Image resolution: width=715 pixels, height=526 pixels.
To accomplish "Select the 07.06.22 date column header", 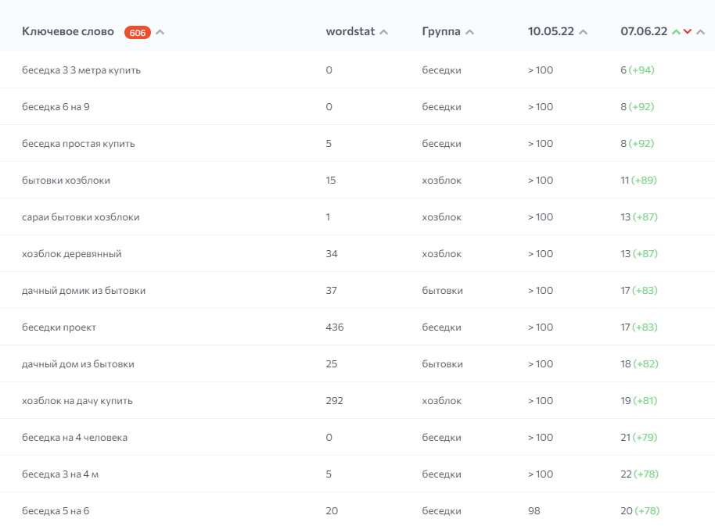I will (x=644, y=31).
